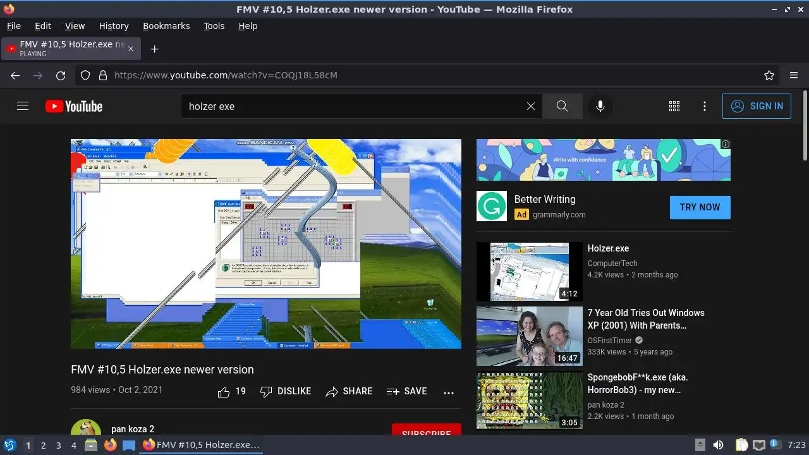Reload the current page

coord(61,75)
